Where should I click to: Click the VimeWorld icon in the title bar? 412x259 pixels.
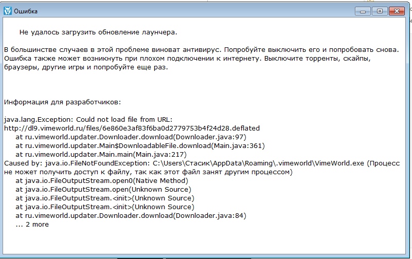(8, 11)
